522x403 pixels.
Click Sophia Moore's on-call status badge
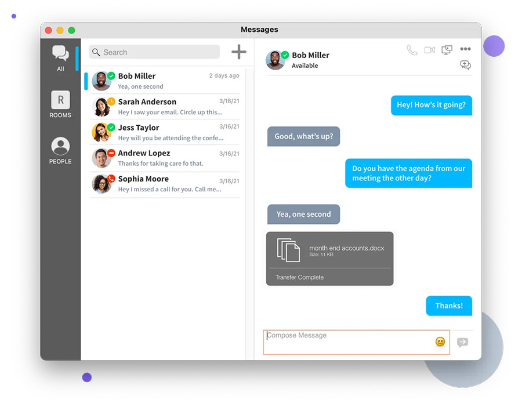click(111, 179)
